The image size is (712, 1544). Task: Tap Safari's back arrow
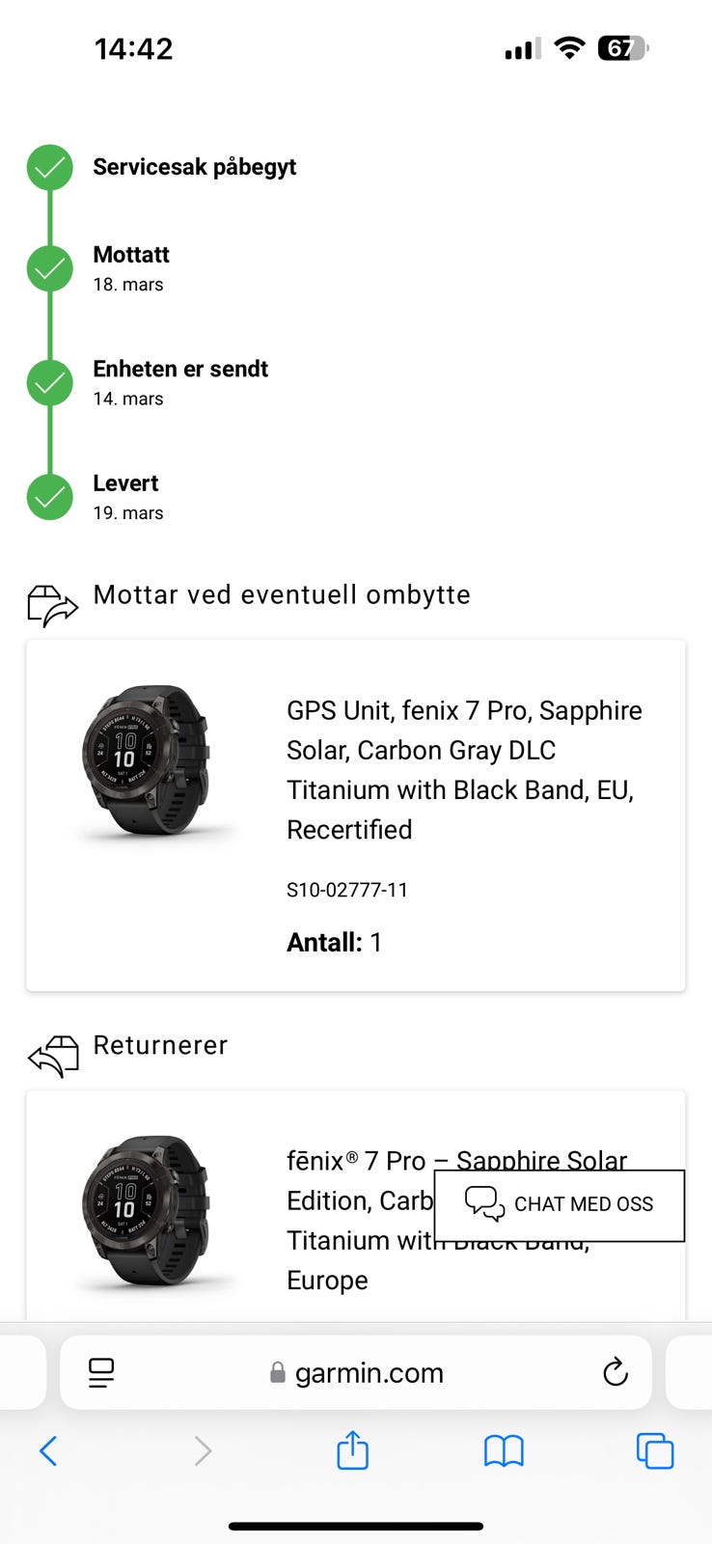(48, 1450)
